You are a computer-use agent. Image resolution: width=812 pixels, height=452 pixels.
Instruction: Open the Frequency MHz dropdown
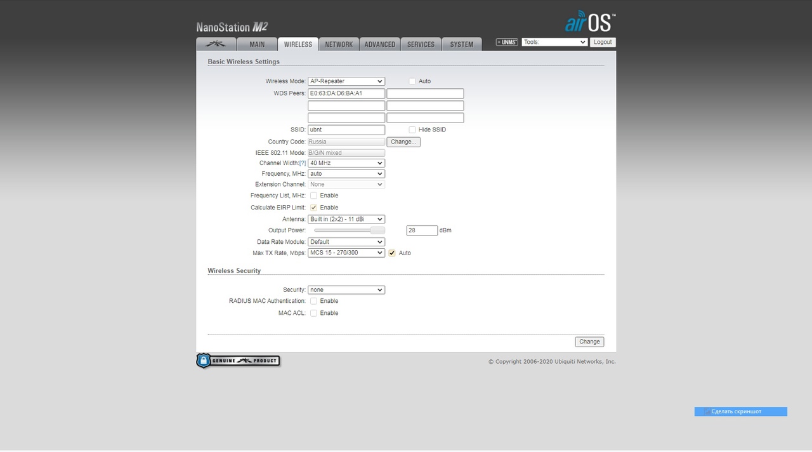point(346,173)
